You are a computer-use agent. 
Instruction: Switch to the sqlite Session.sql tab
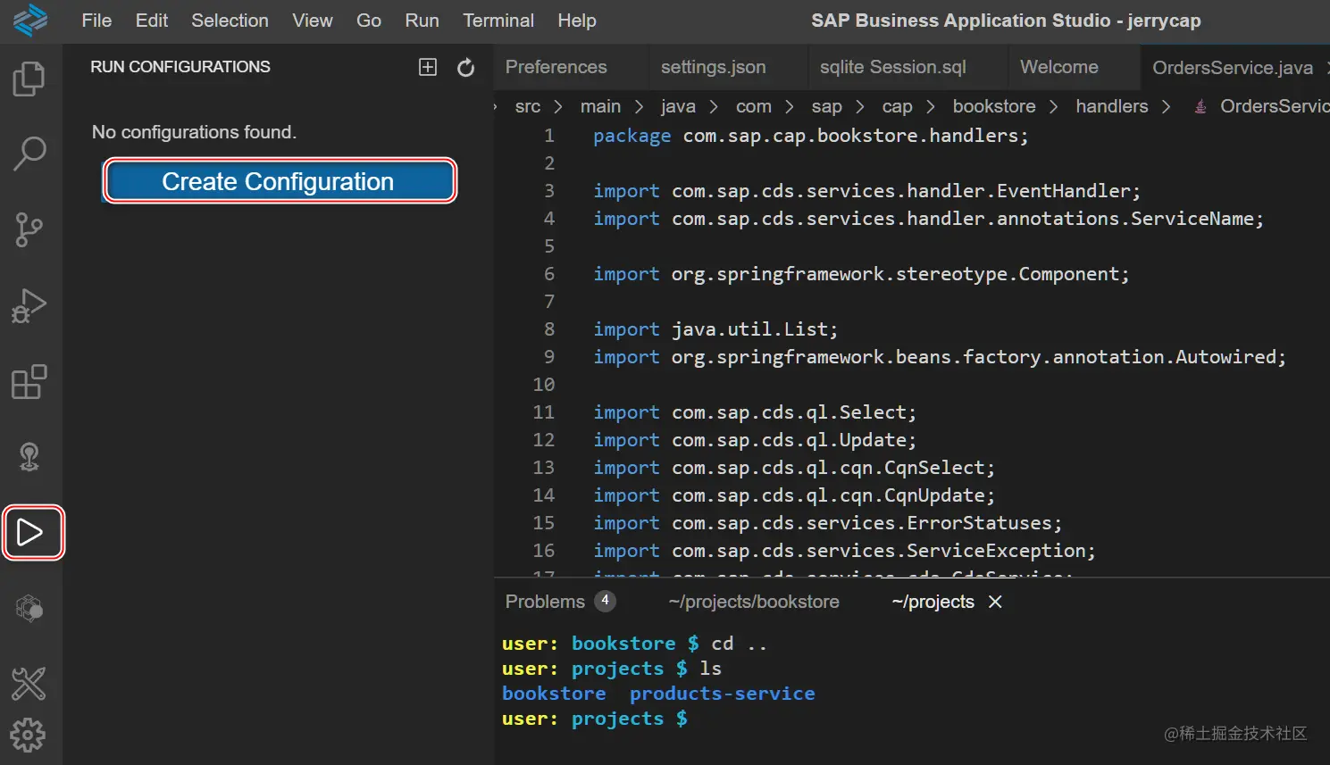(892, 68)
